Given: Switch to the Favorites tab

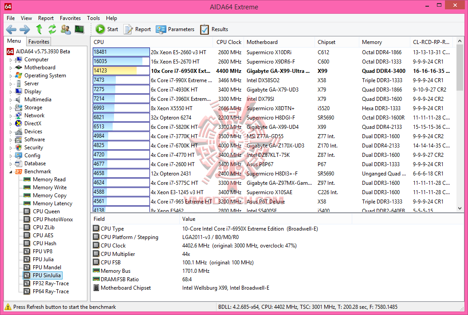Looking at the screenshot, I should coord(39,42).
